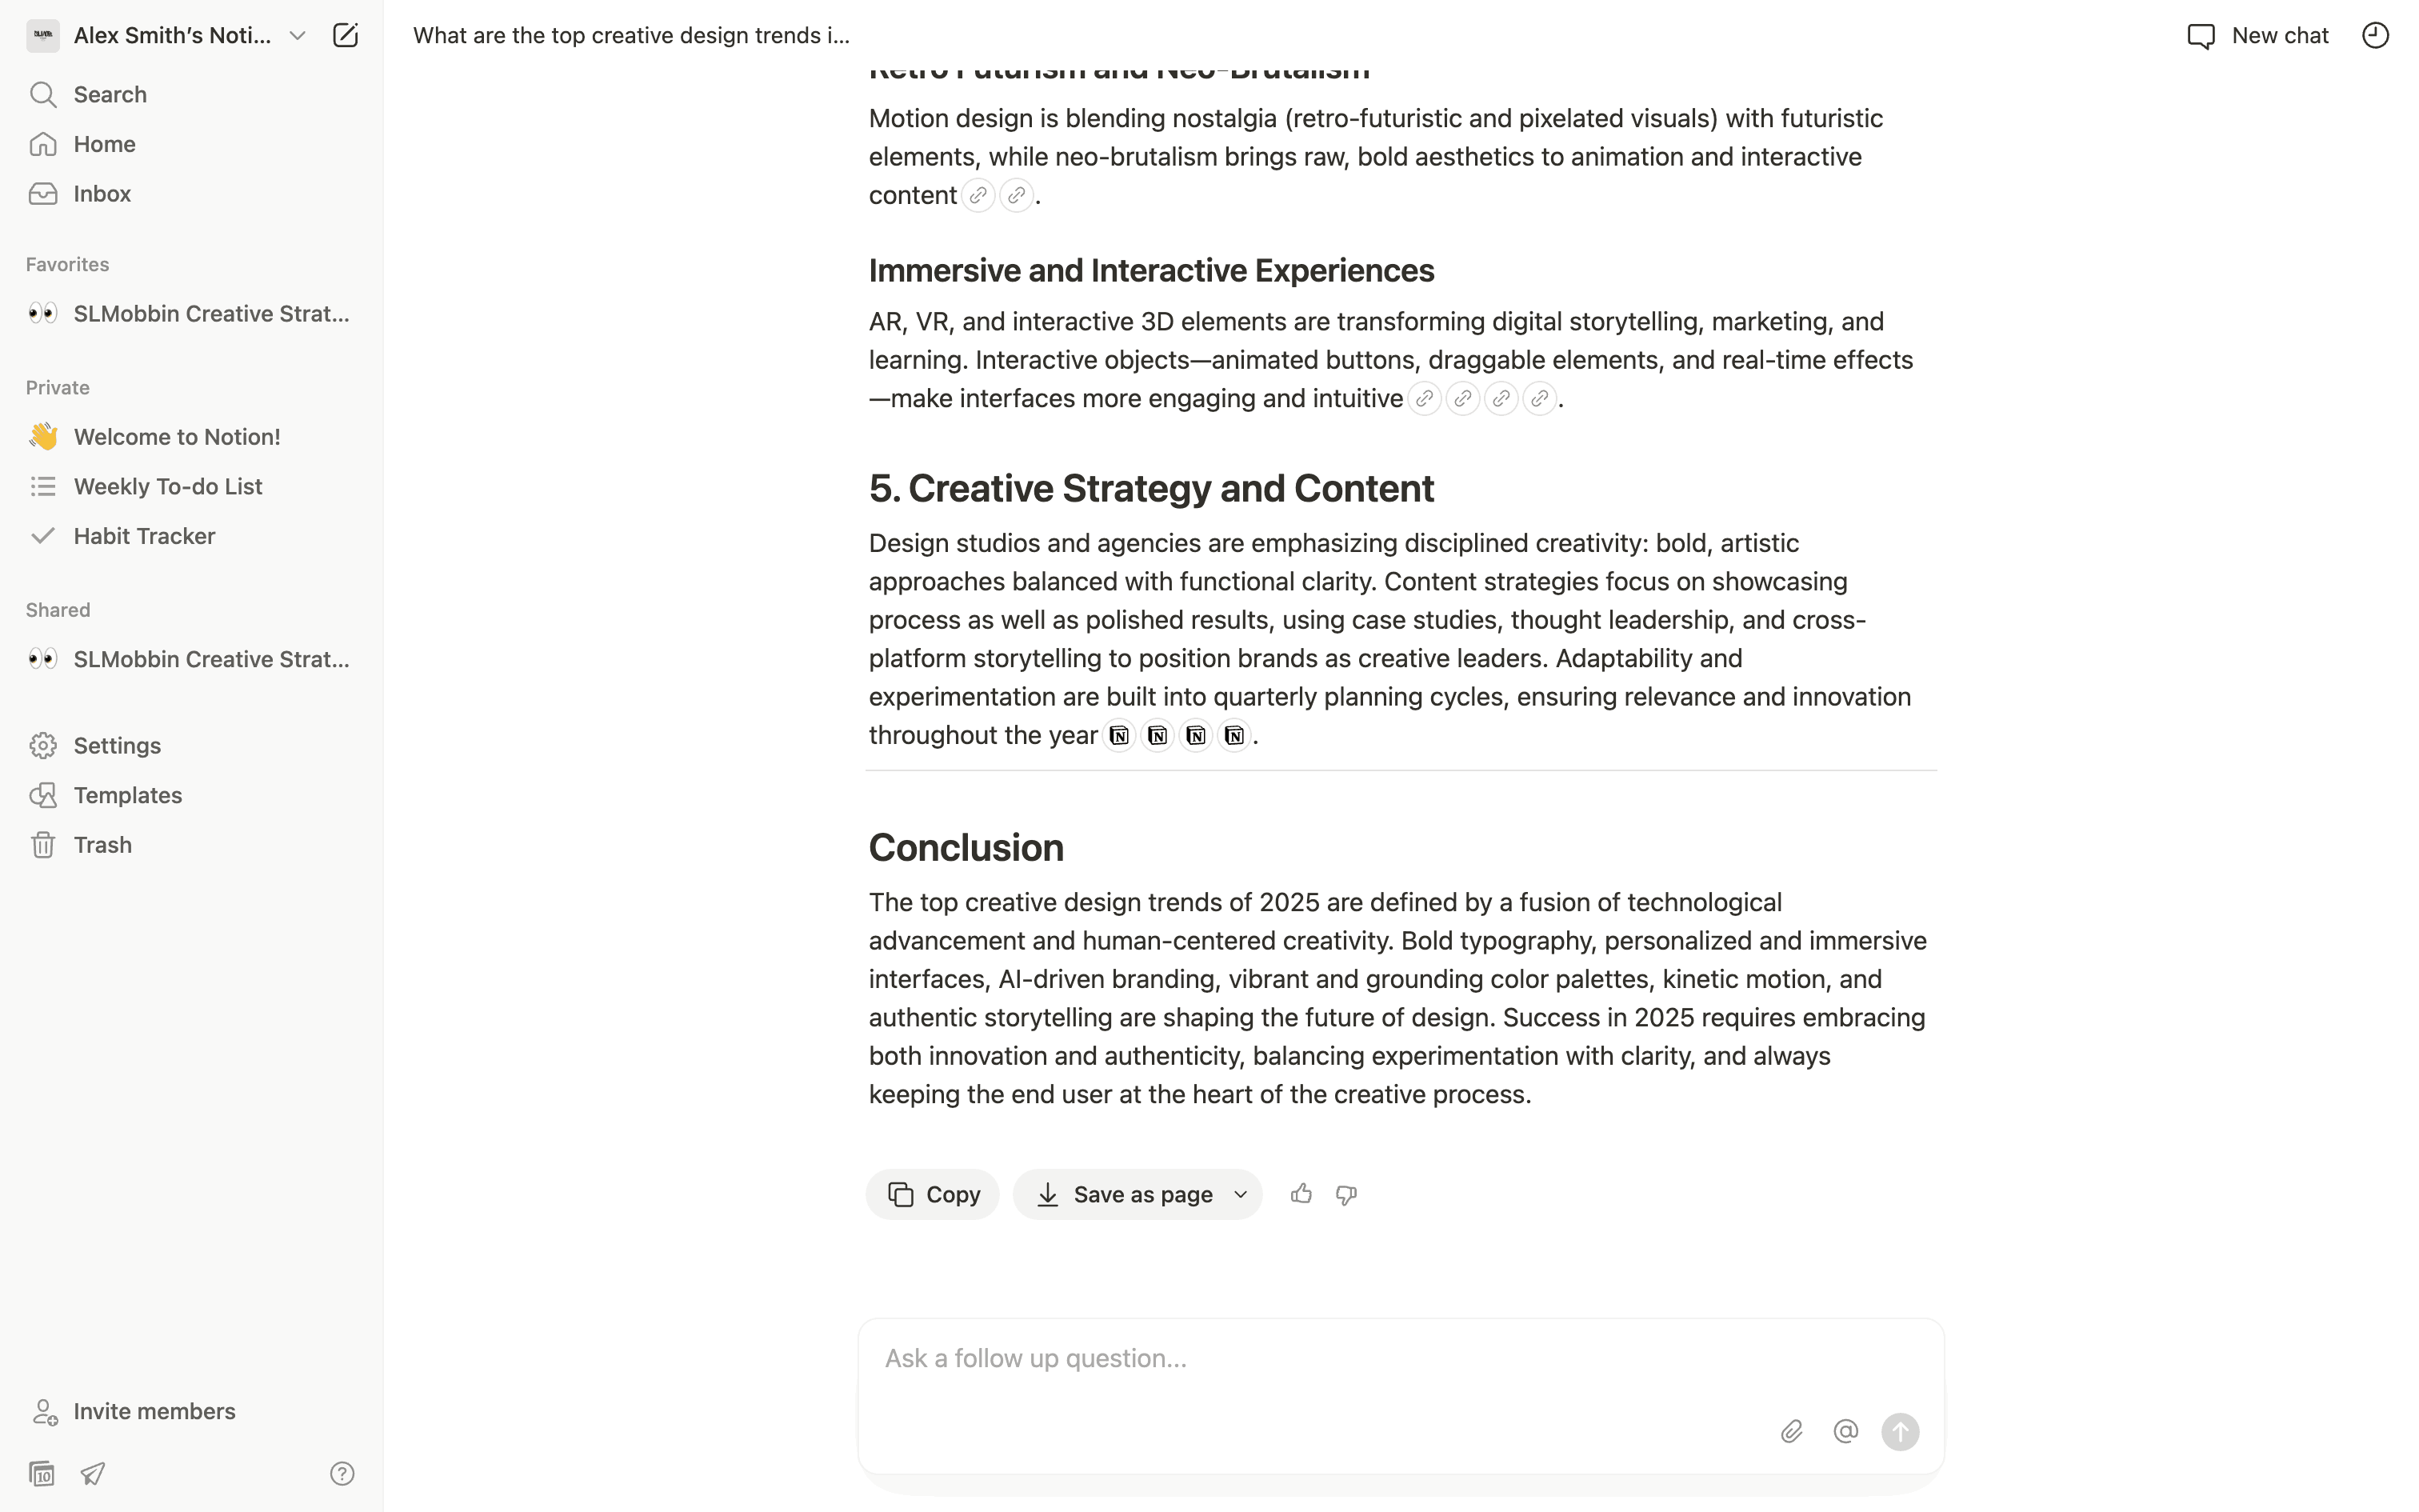Start a New chat
This screenshot has width=2419, height=1512.
(2257, 36)
